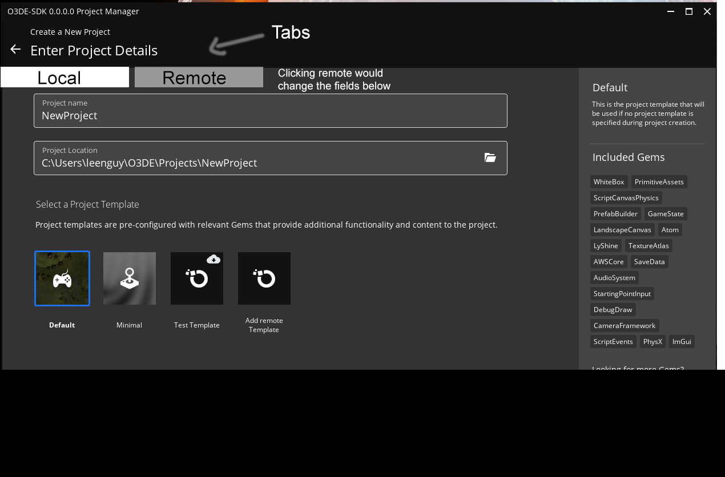Select the AWSCore gem tag
The height and width of the screenshot is (477, 725).
point(608,261)
